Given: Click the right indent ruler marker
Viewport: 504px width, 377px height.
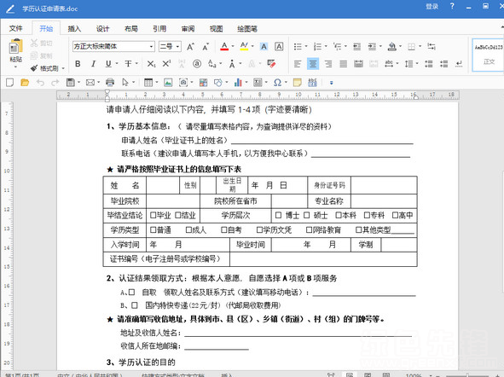Looking at the screenshot, I should [x=415, y=96].
